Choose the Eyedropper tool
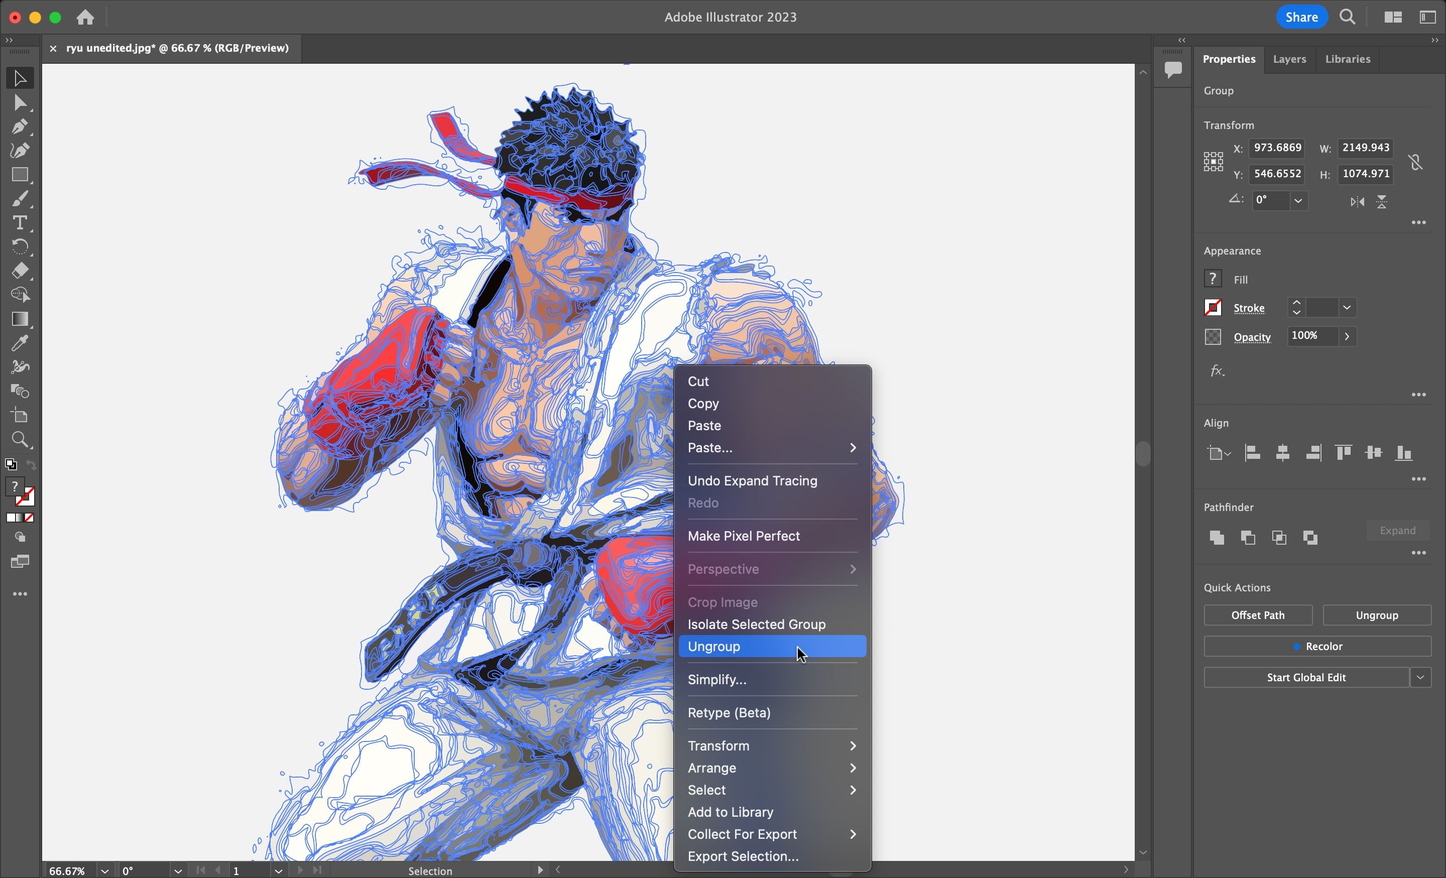This screenshot has height=878, width=1446. coord(20,343)
